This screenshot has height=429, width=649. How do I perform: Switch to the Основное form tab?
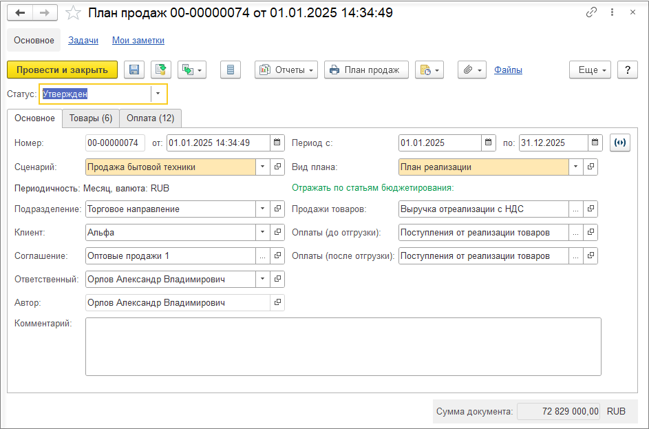pos(35,118)
